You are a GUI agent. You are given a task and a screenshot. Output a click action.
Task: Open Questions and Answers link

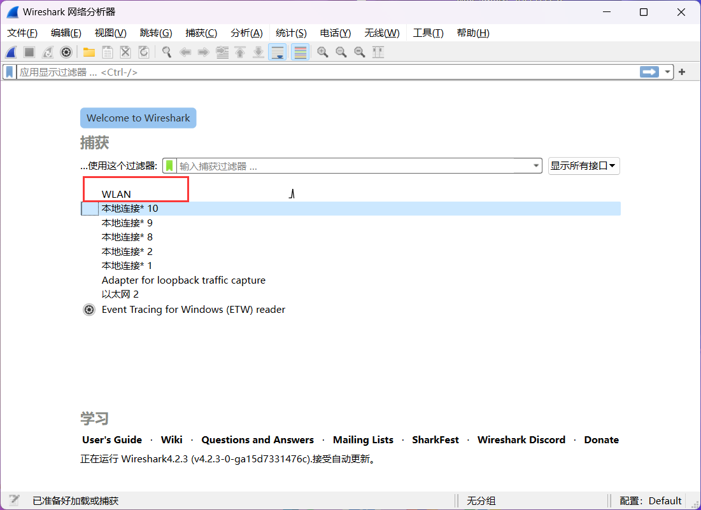coord(257,440)
